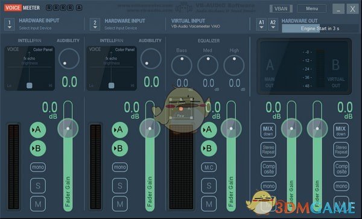The width and height of the screenshot is (362, 219).
Task: Click the A indicator next to the R badges
Action: 79,8
